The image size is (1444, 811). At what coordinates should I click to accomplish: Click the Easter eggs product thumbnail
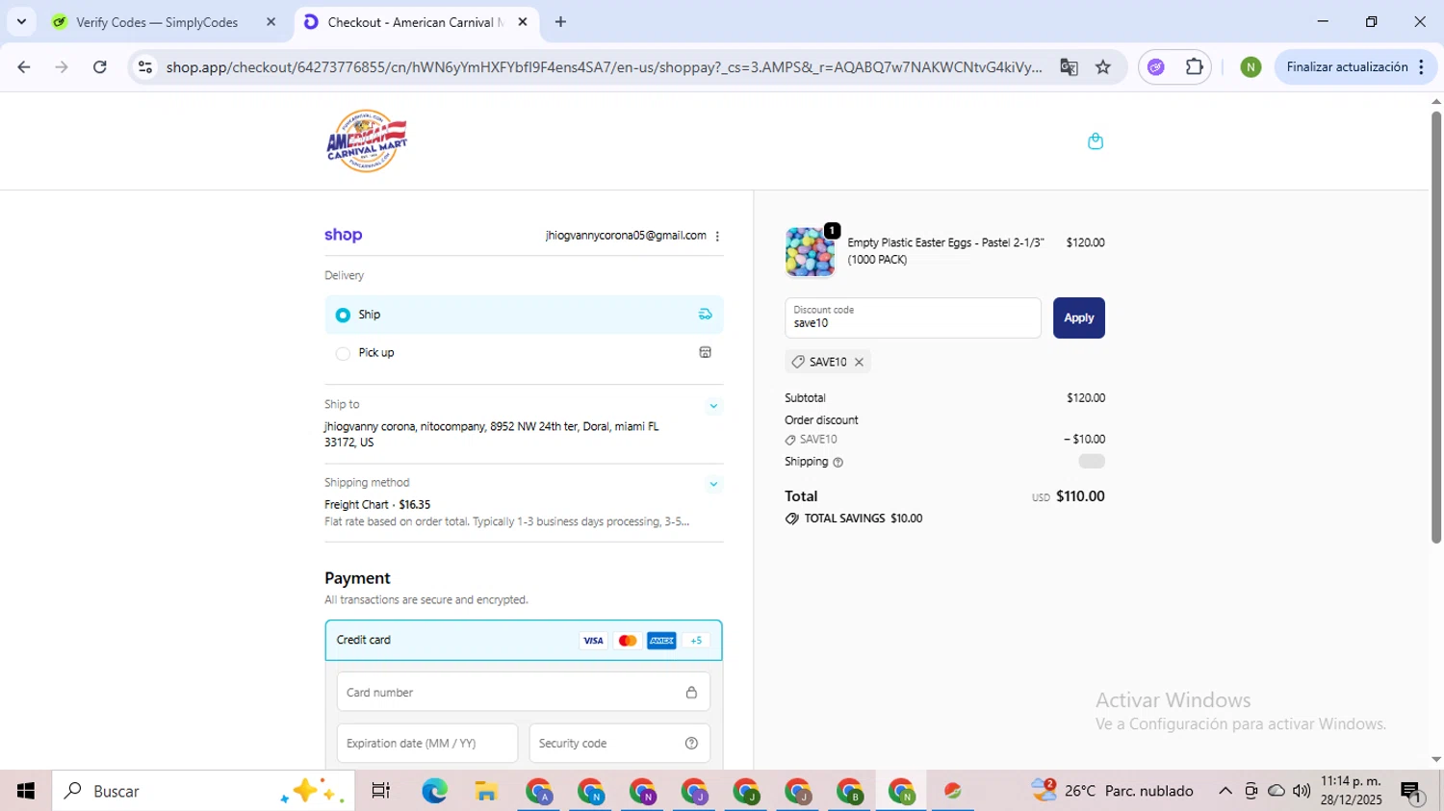pos(811,252)
